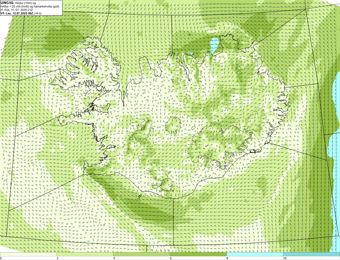Click the legend scale label "4"
The image size is (340, 260).
(114, 258)
